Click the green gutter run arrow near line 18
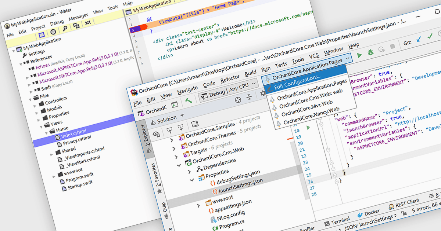 click(x=308, y=127)
